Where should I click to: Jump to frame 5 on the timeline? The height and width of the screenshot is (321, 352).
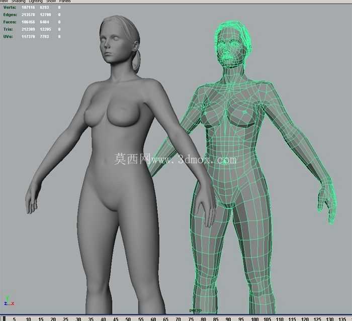click(14, 319)
